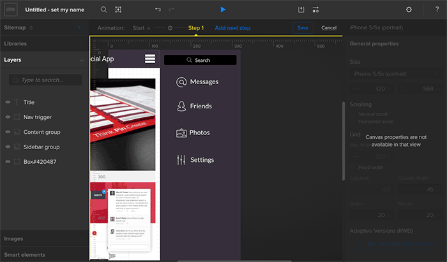Undo the last action

[158, 10]
